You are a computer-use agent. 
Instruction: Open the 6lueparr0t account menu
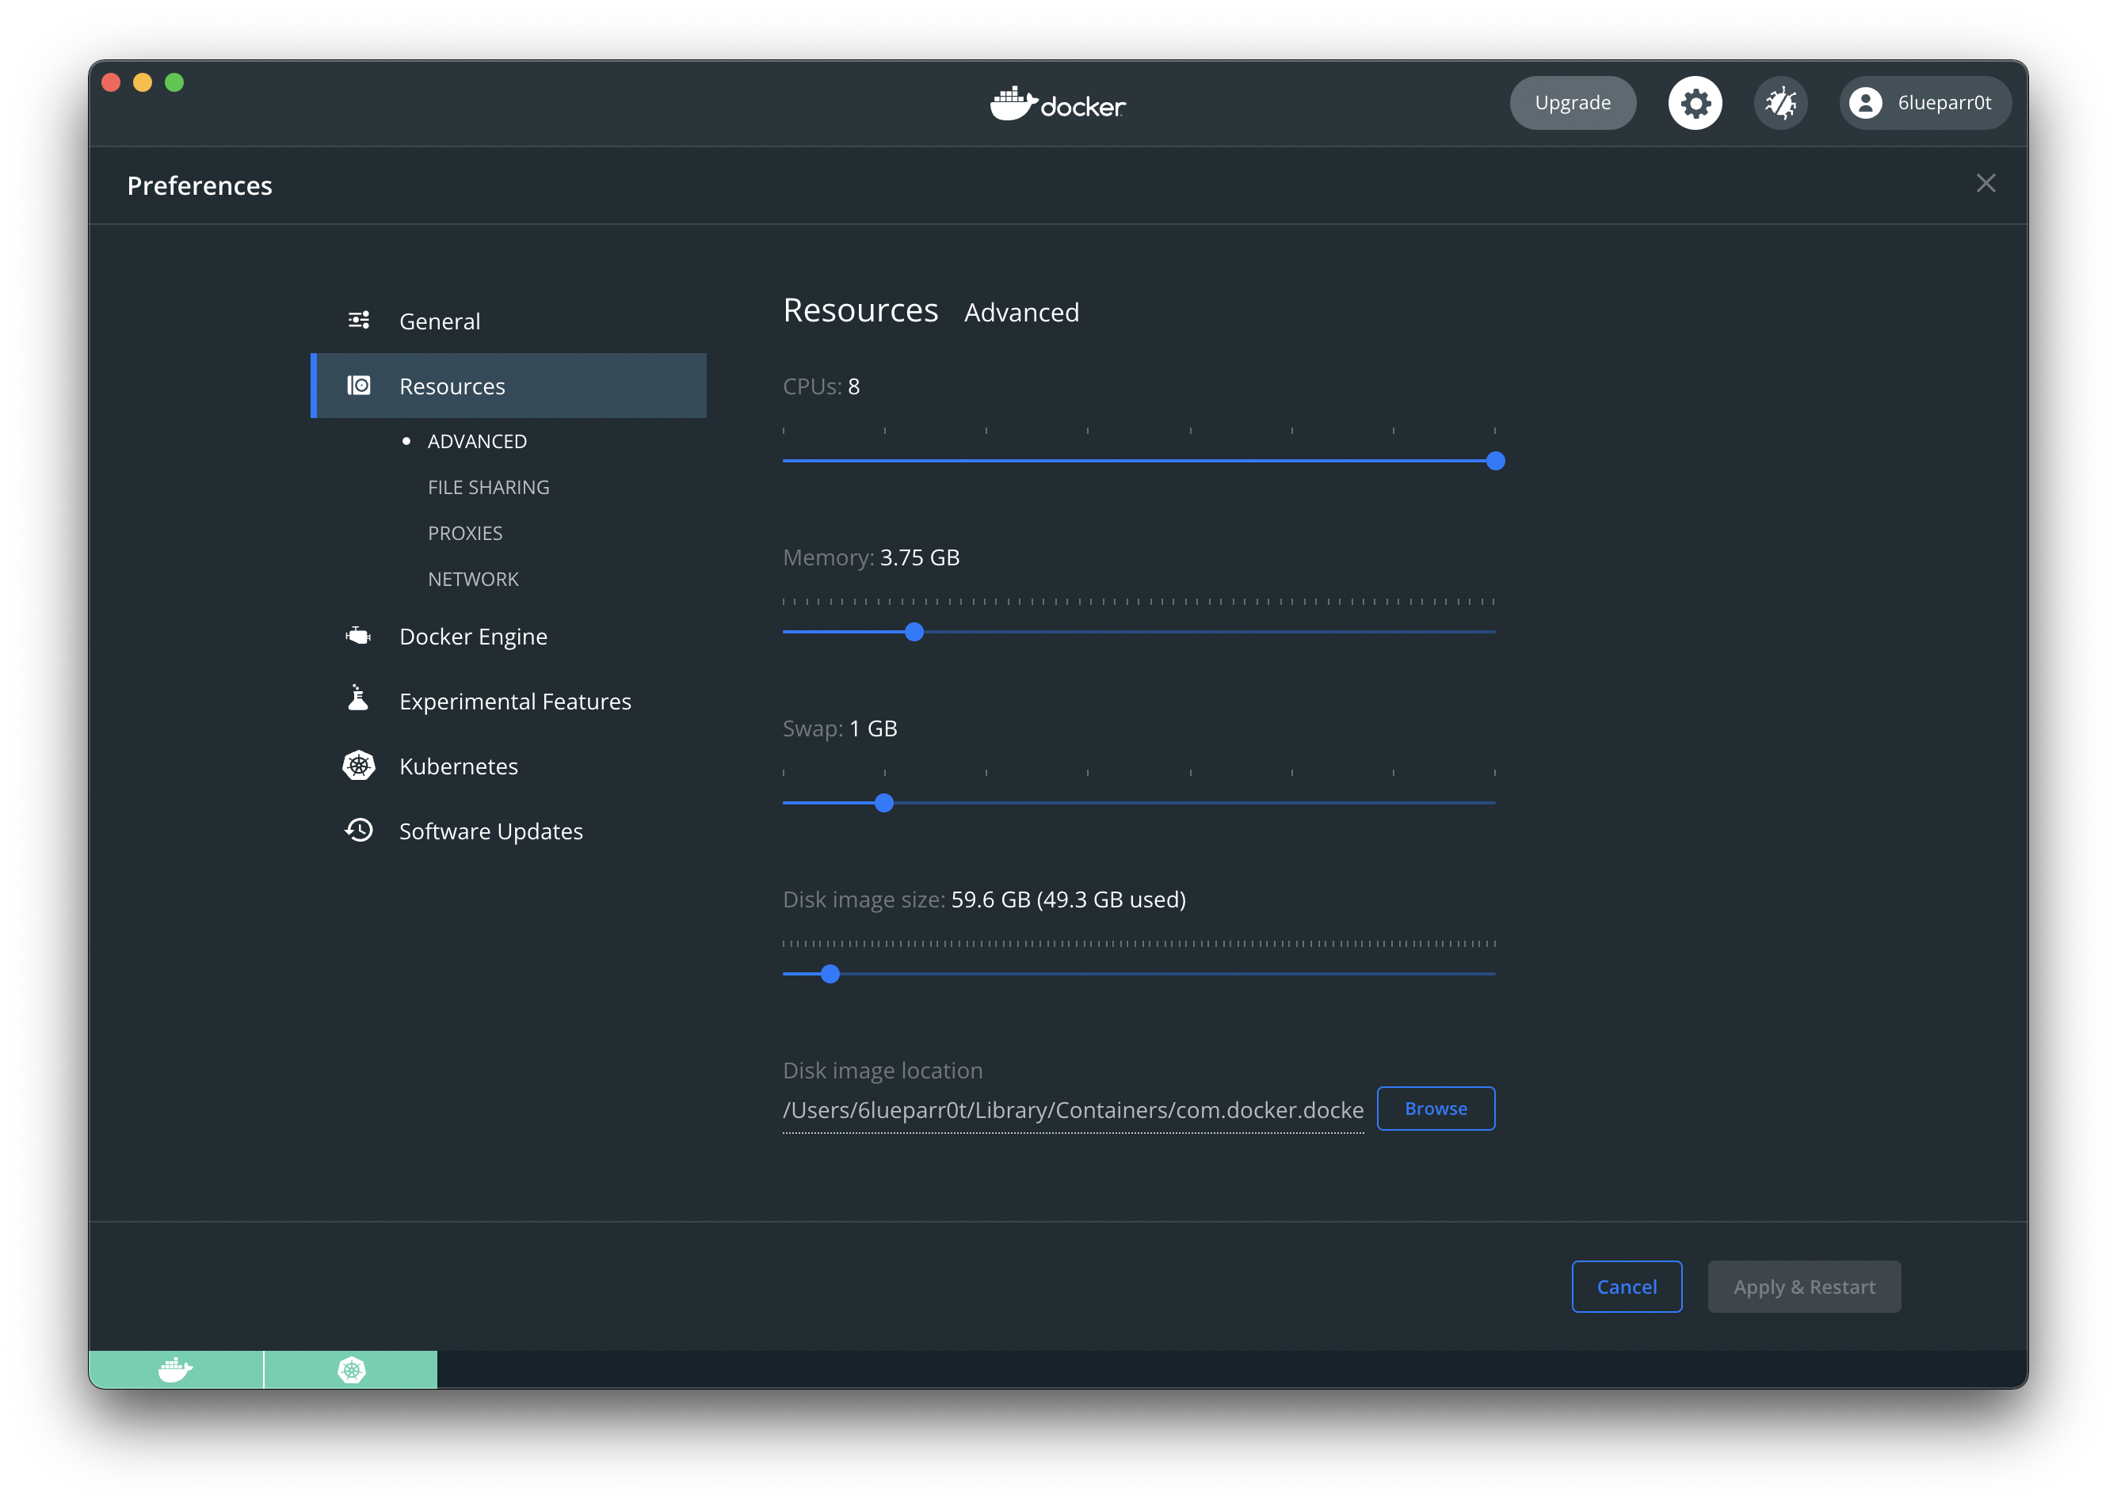pos(1924,103)
